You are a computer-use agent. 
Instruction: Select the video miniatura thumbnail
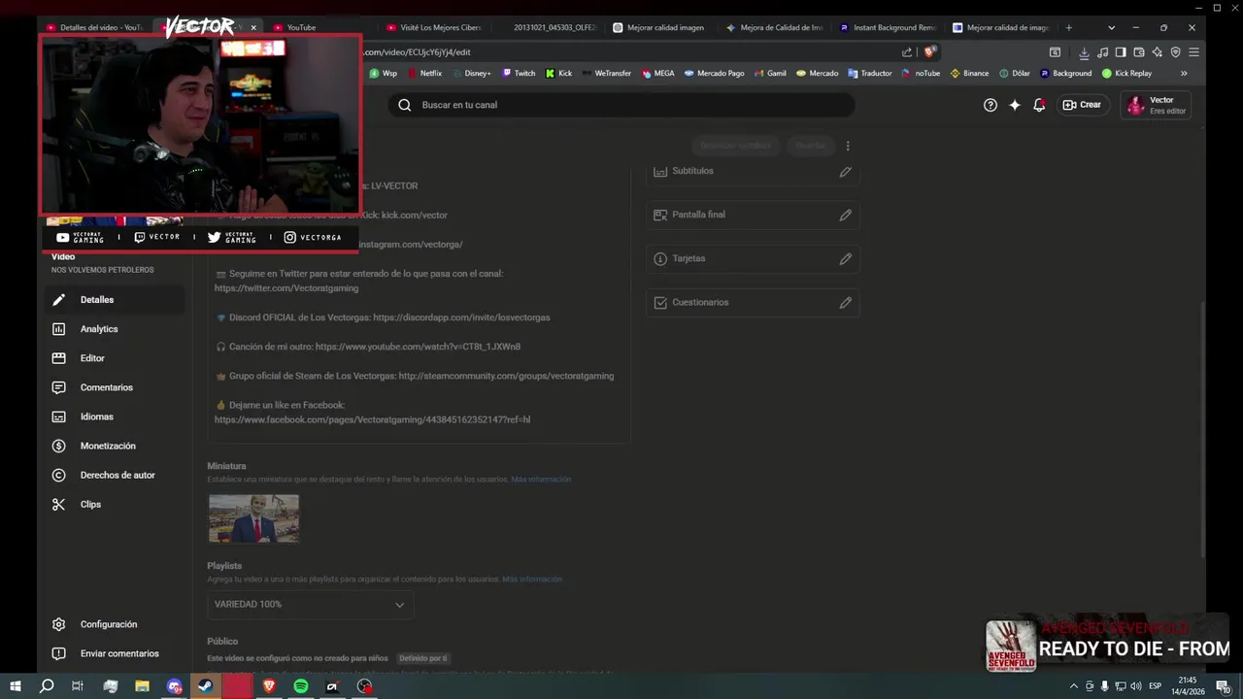[x=253, y=518]
